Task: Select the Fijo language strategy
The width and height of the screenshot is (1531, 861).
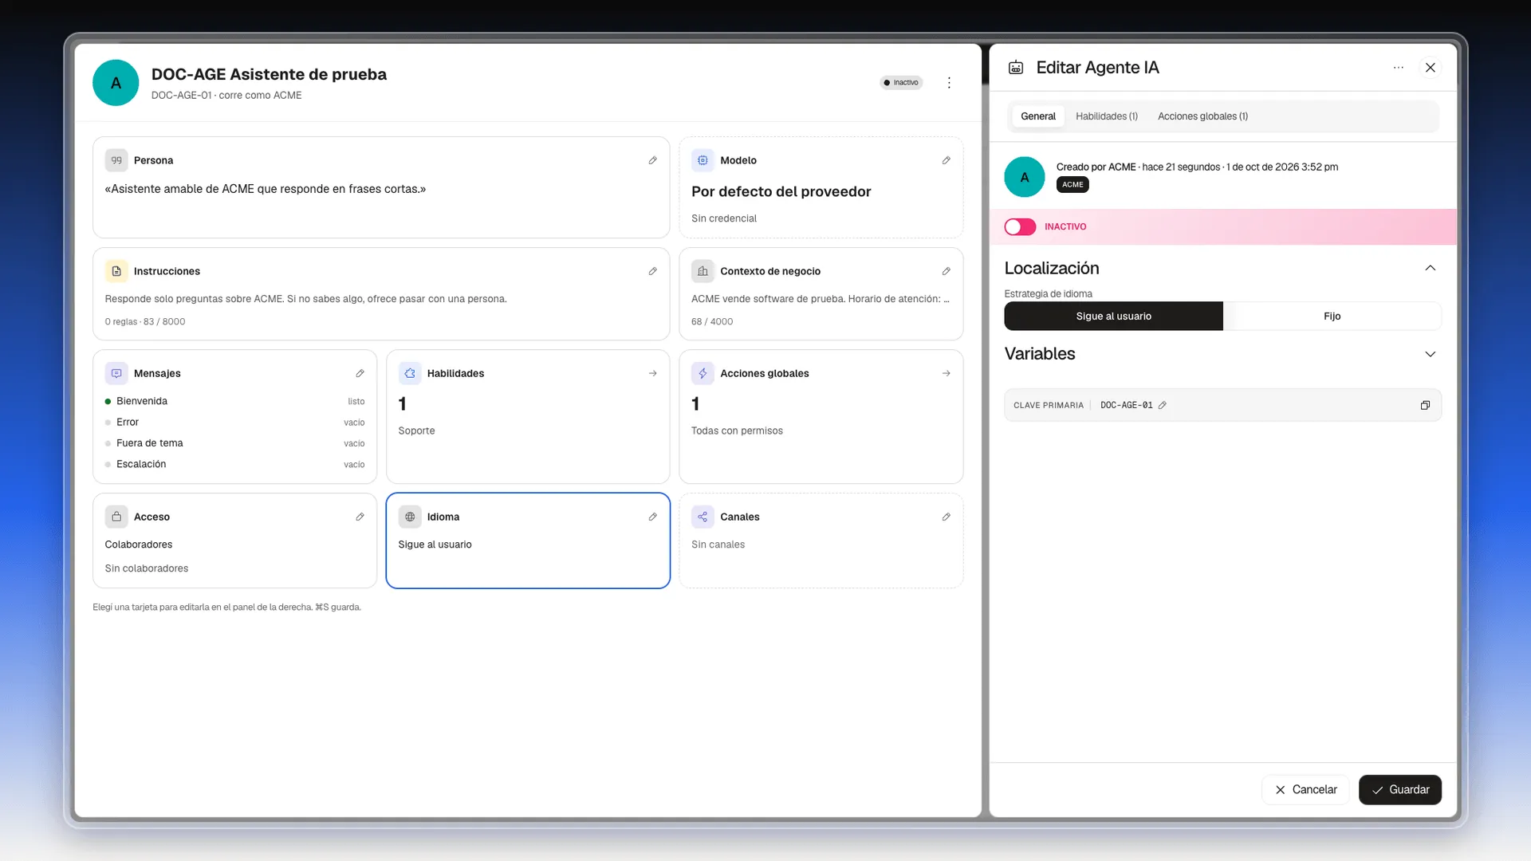Action: (x=1332, y=316)
